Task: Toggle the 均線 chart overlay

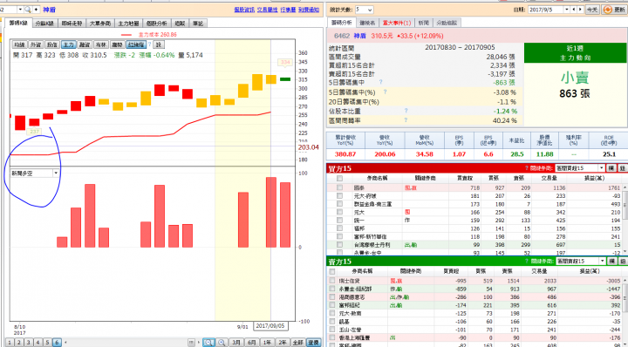Action: [19, 44]
